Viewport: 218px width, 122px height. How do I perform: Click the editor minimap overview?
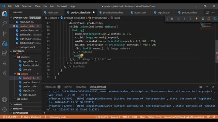click(207, 26)
